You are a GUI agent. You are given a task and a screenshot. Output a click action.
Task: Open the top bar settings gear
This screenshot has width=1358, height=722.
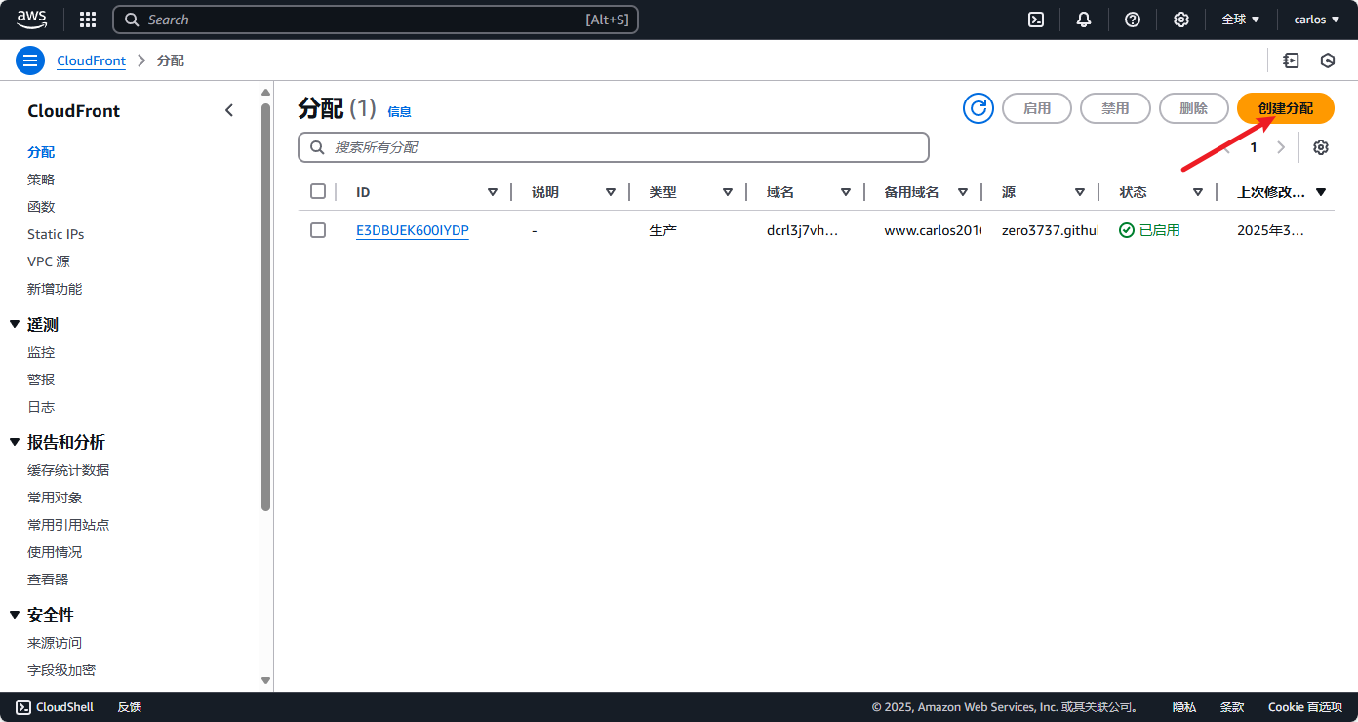1181,20
